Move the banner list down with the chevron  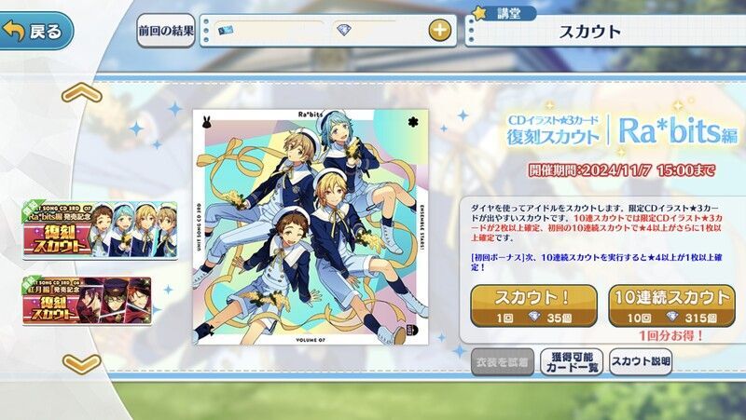[82, 364]
